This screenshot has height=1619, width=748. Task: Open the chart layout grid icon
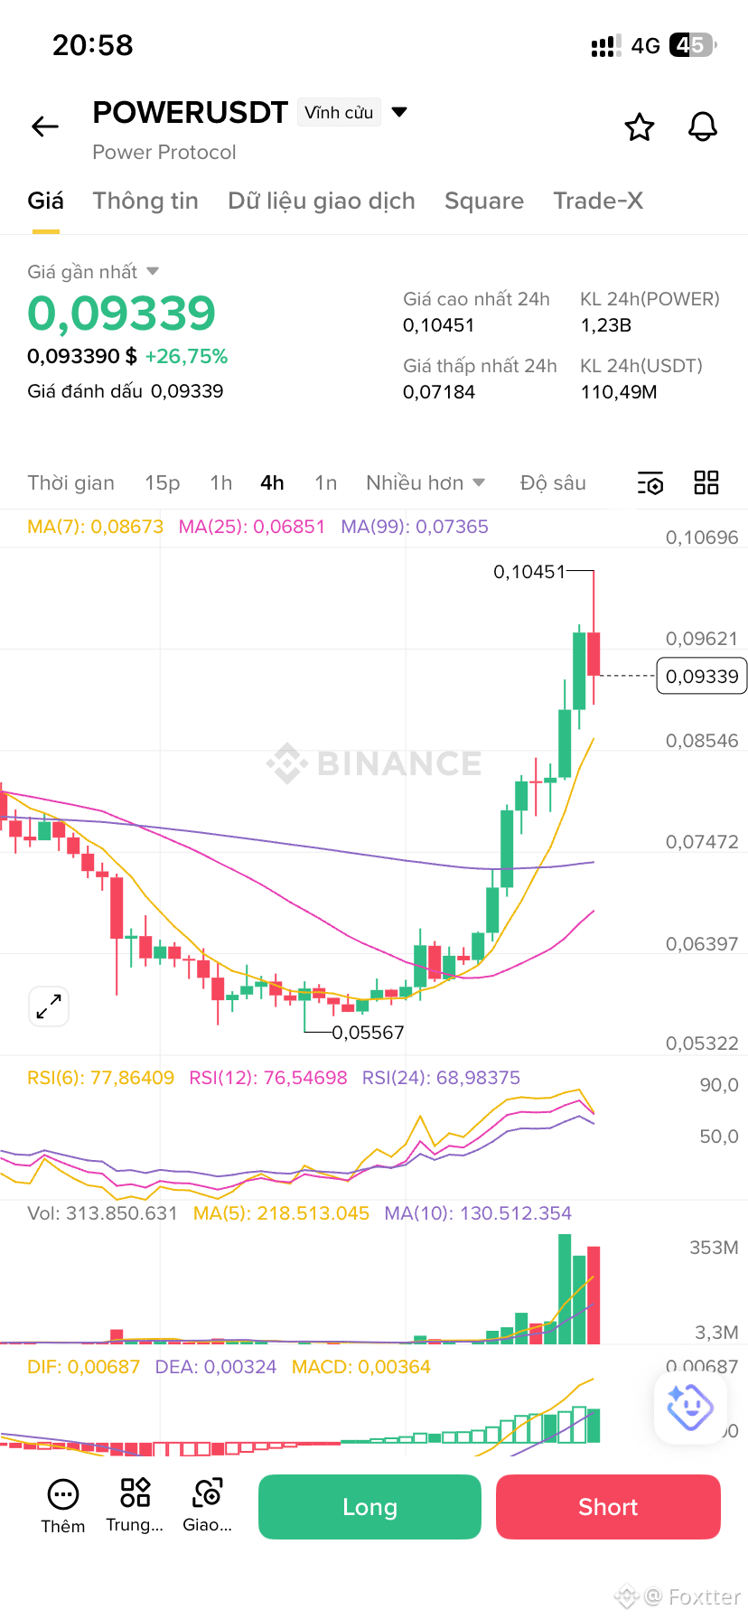706,482
